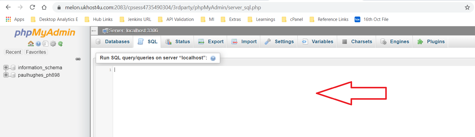
Task: Show the Recent tables list
Action: click(13, 52)
